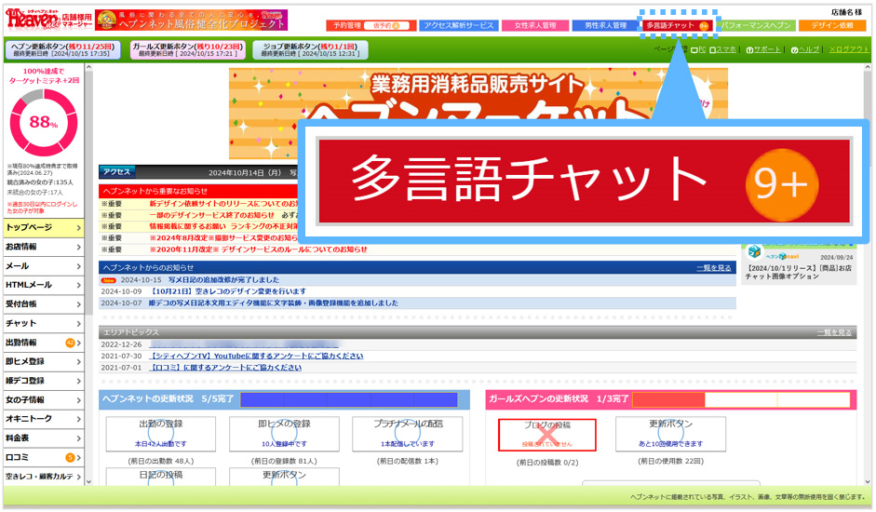Open the アクセス解析サービス tab
876x512 pixels.
point(460,25)
